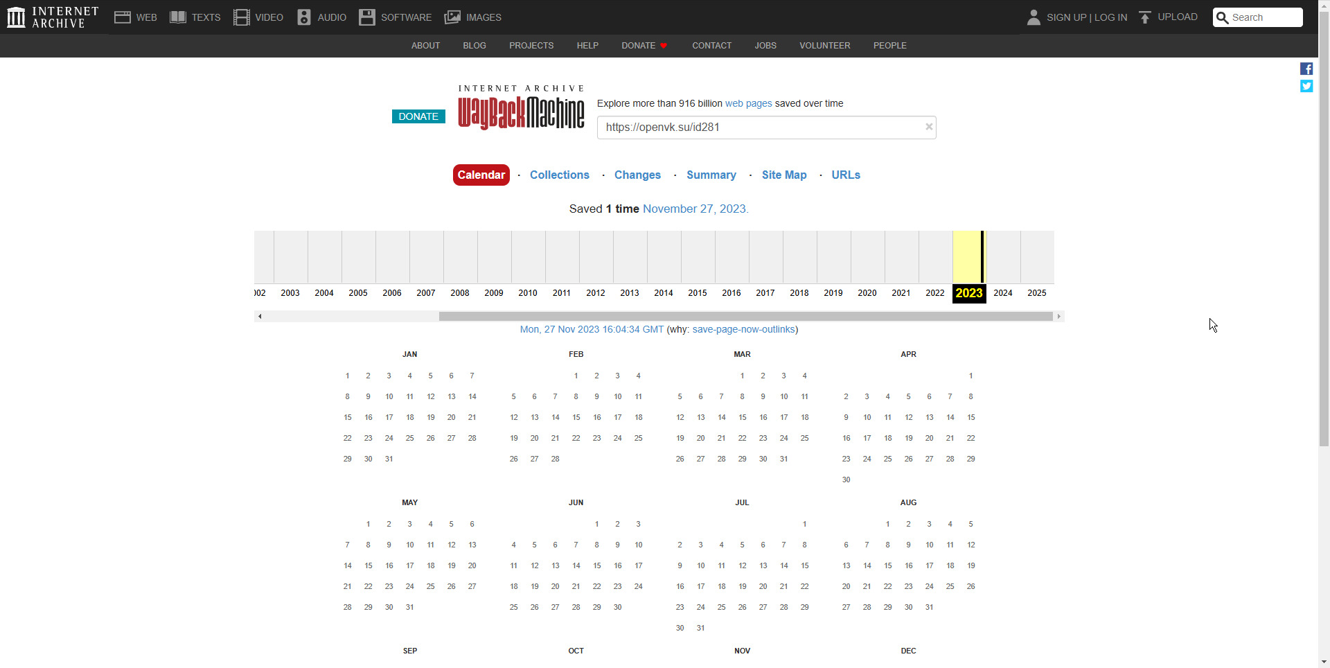1330x668 pixels.
Task: Click the NOV month heading
Action: 743,651
